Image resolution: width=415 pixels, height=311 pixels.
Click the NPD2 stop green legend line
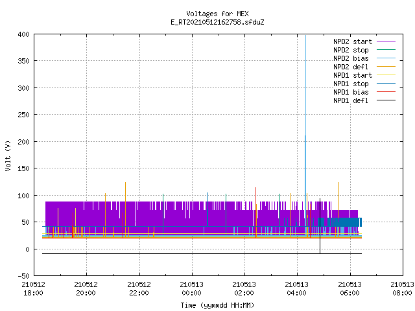coord(386,50)
